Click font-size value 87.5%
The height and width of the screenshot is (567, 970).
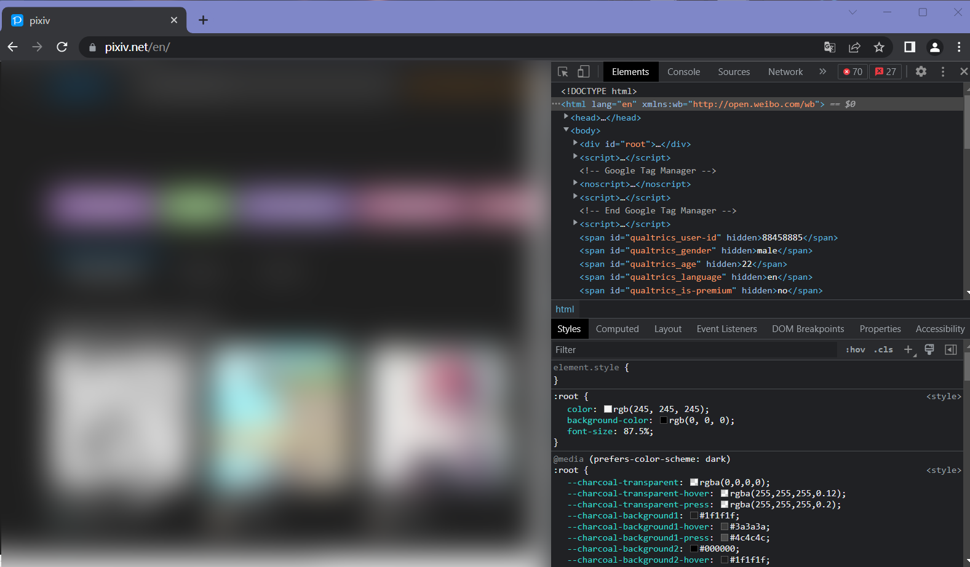pos(636,431)
